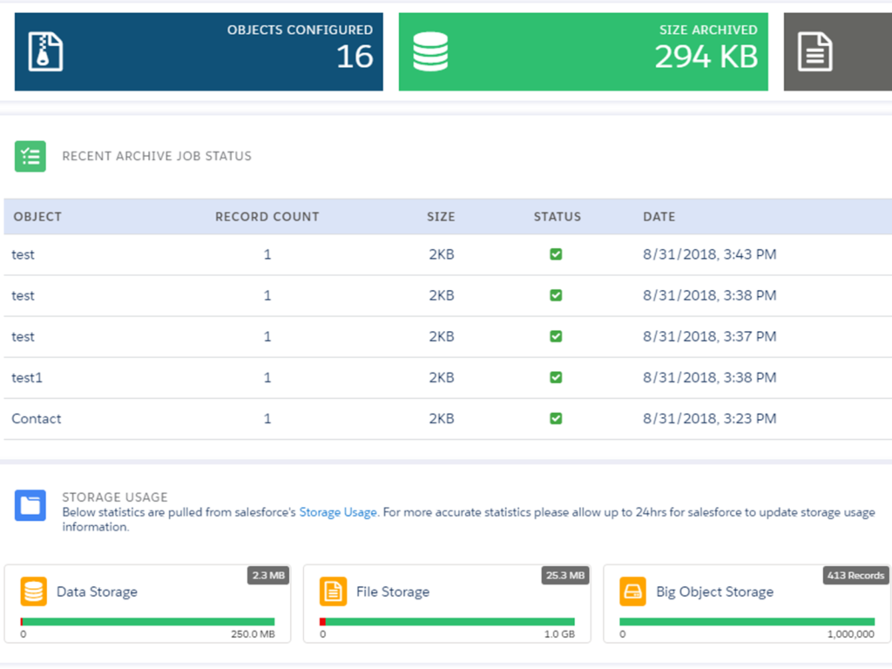Click the Big Object Storage drive icon
The image size is (892, 669).
(x=633, y=591)
